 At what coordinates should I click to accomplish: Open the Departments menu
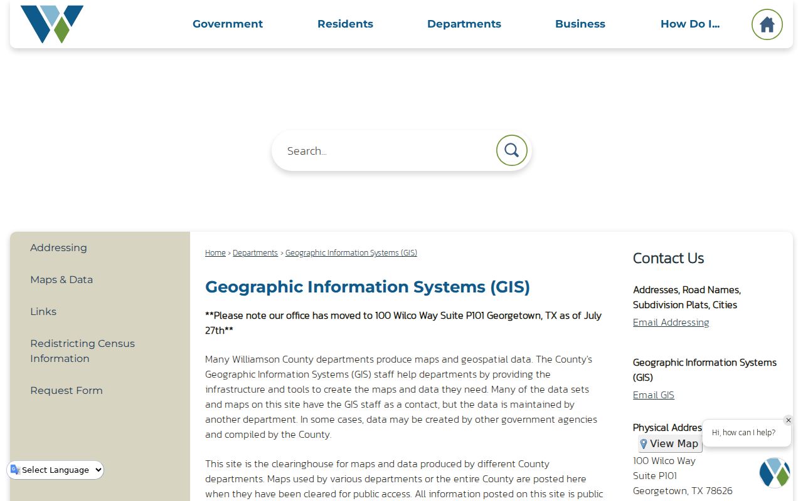[x=464, y=24]
